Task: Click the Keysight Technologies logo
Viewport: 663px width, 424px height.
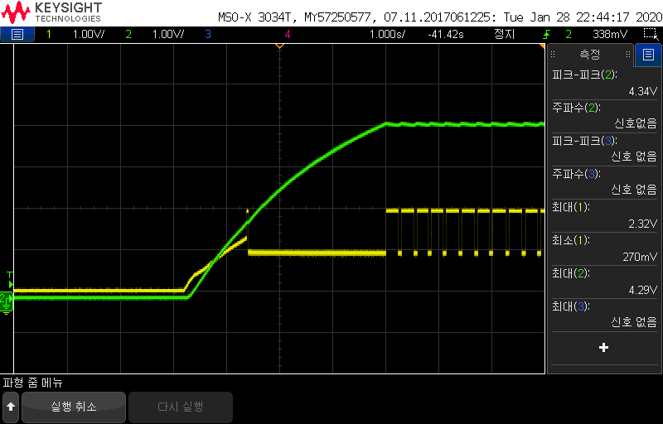Action: tap(51, 12)
